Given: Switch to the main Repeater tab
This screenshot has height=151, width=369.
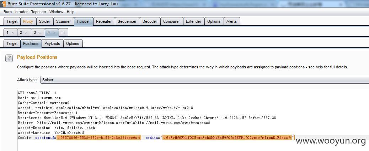Looking at the screenshot, I should (104, 21).
